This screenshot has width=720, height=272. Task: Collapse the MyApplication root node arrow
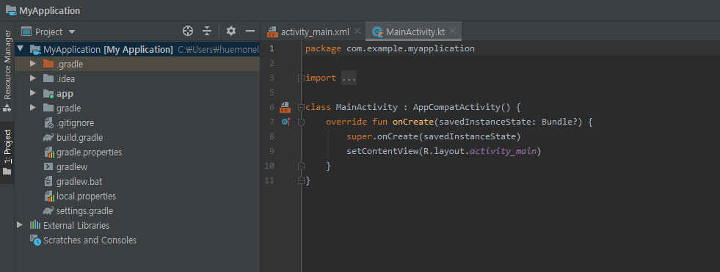pos(21,49)
